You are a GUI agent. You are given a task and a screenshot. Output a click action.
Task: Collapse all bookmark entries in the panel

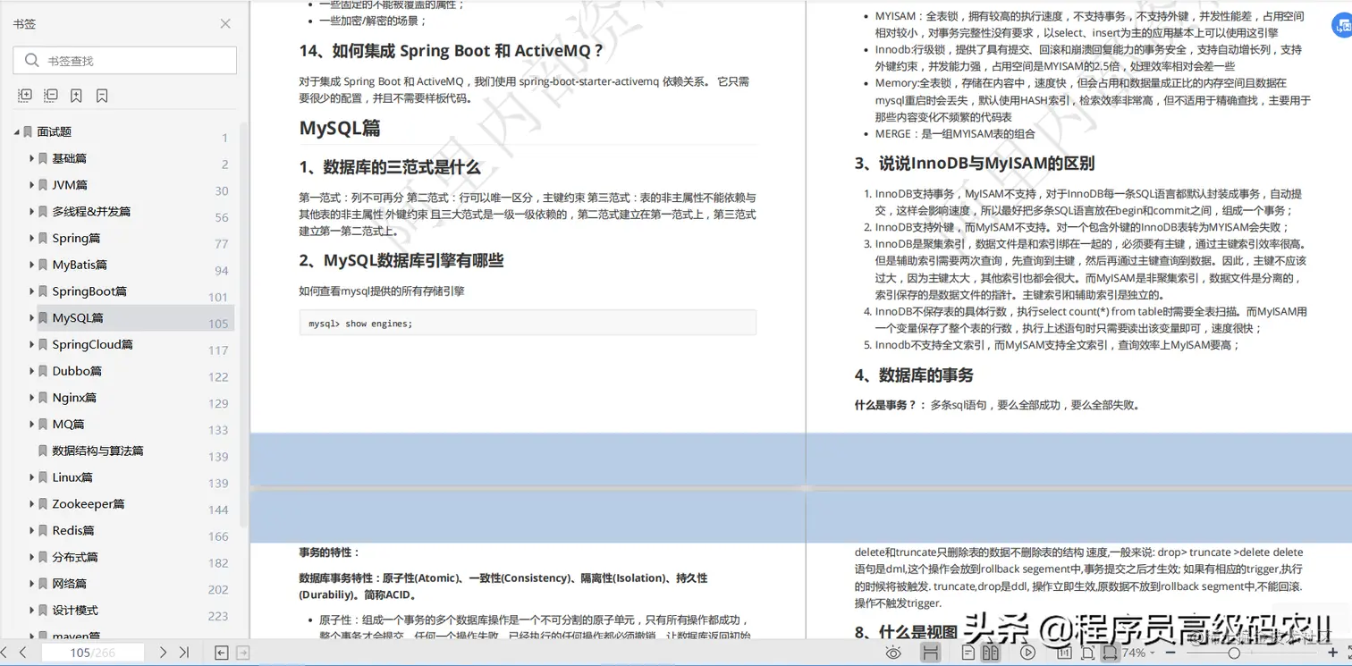[51, 95]
